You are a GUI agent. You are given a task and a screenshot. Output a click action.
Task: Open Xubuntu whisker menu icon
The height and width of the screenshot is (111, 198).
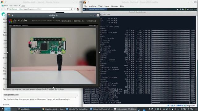pos(84,10)
